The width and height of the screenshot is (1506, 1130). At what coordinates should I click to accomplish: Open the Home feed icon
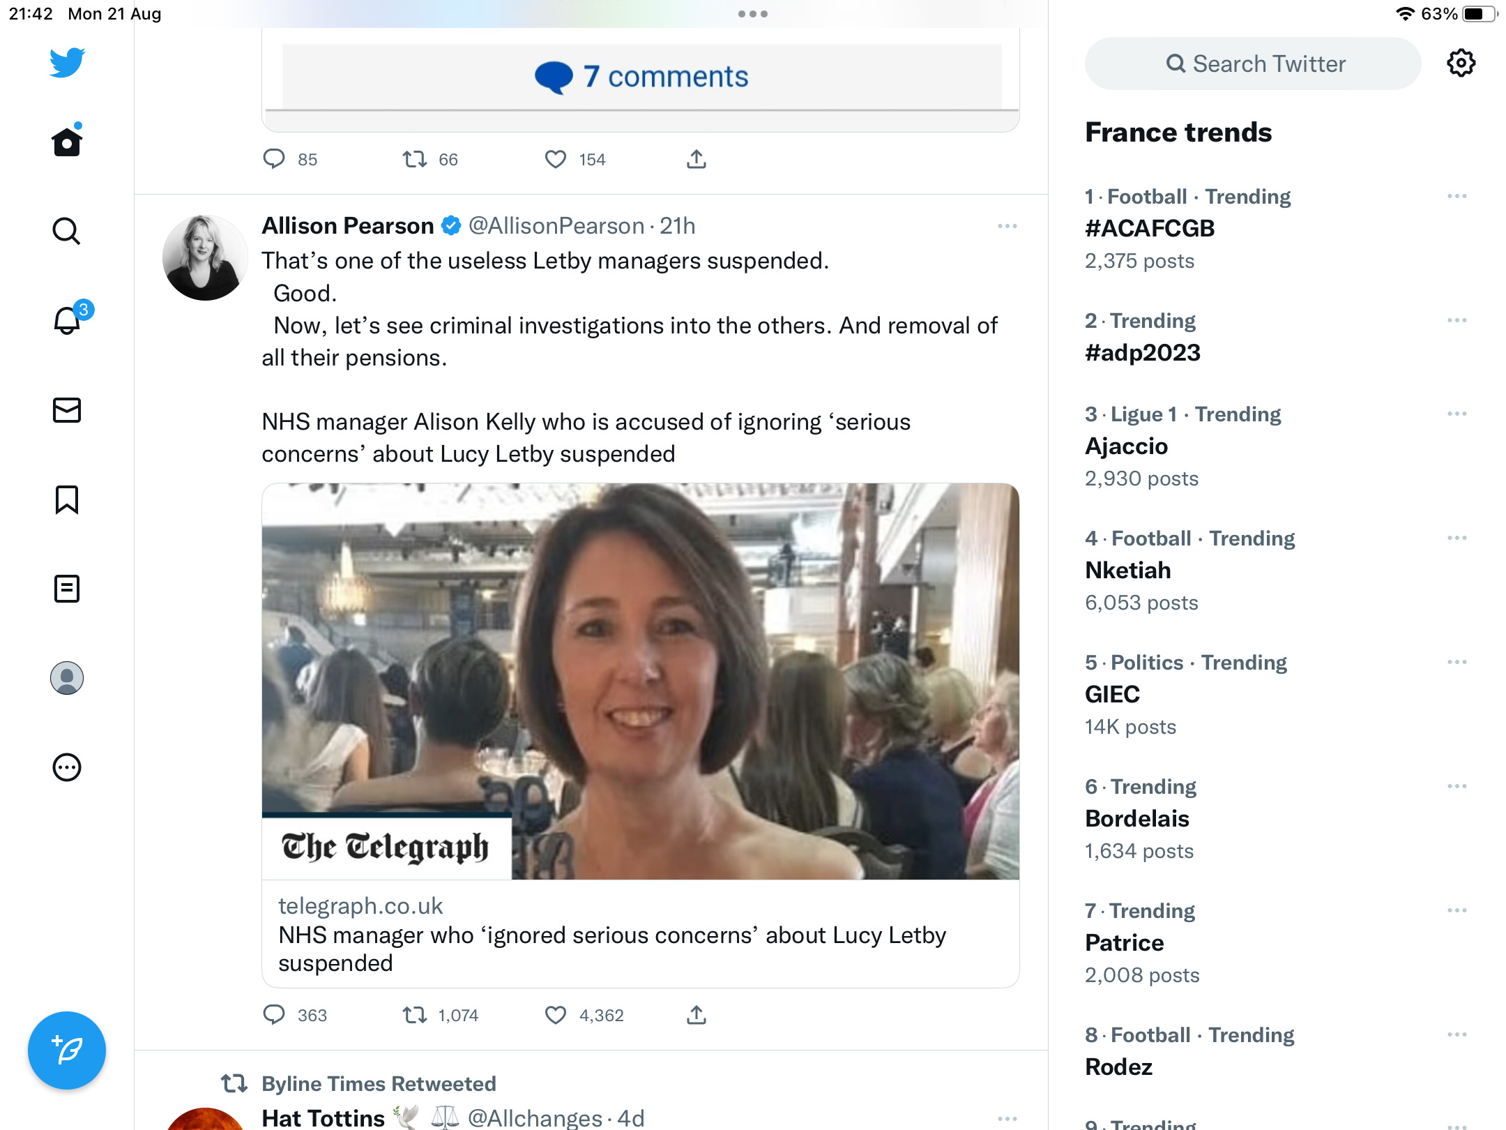click(x=67, y=142)
